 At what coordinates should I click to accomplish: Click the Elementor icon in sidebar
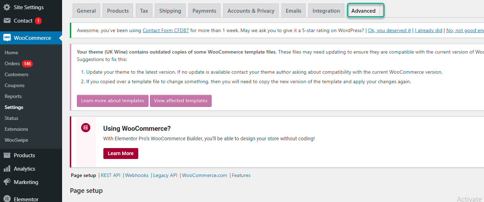pyautogui.click(x=7, y=199)
